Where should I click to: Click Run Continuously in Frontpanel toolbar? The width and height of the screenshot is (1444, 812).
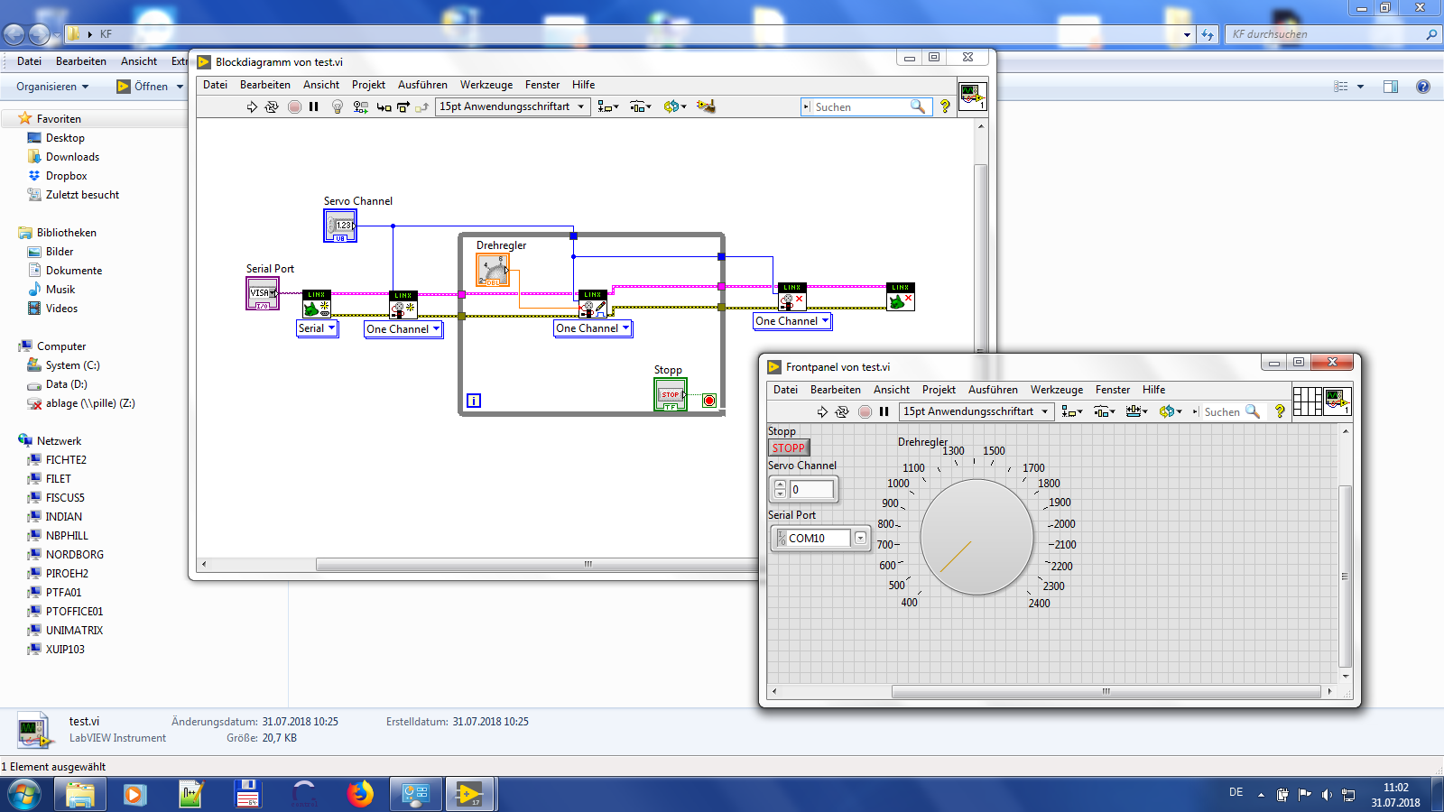(x=842, y=411)
